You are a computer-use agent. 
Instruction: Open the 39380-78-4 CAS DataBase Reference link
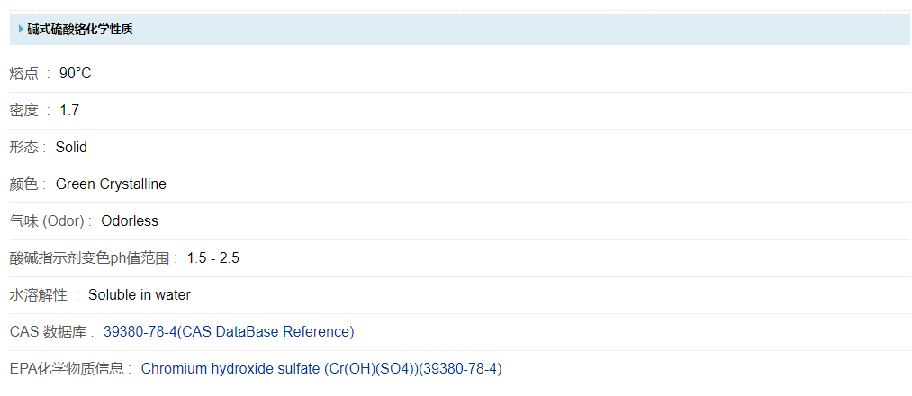tap(229, 332)
